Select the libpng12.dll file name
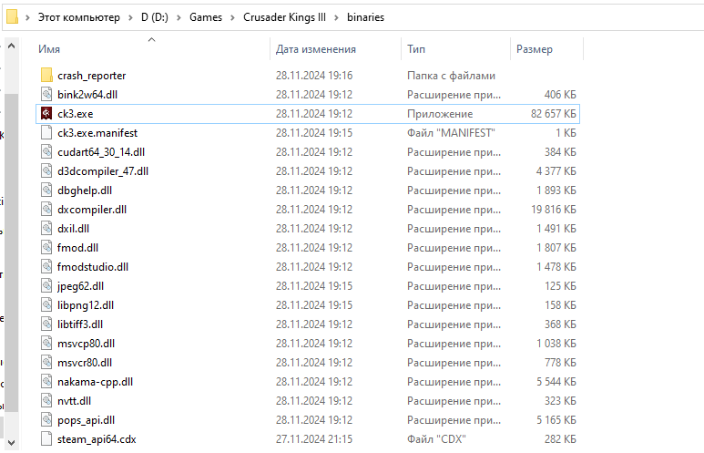Screen dimensions: 704x453 [86, 305]
